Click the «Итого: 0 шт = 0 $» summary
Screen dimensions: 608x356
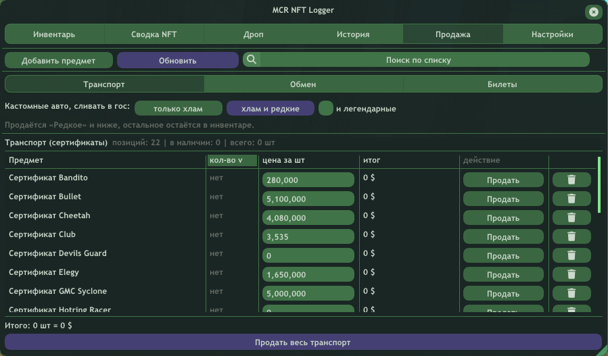click(x=39, y=326)
